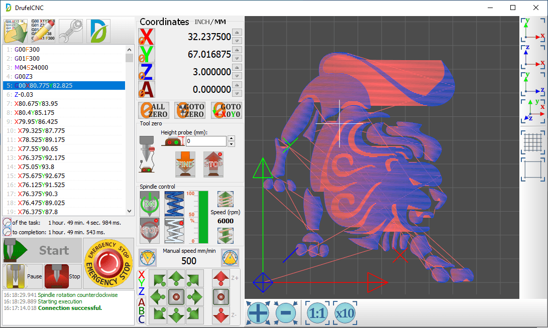Adjust the green spindle speed percentage bar
This screenshot has width=548, height=328.
(x=203, y=217)
